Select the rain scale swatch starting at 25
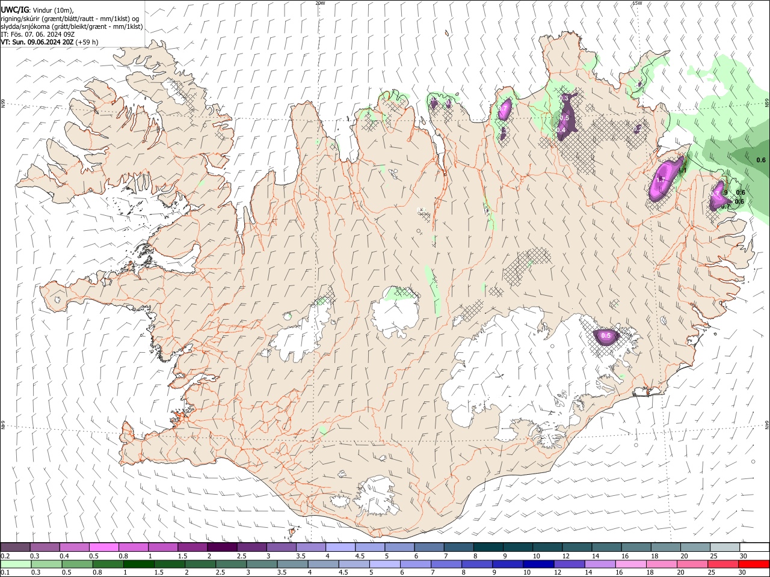This screenshot has height=577, width=770. point(723,564)
